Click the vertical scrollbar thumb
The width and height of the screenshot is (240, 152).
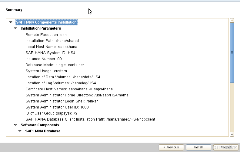tap(232, 53)
